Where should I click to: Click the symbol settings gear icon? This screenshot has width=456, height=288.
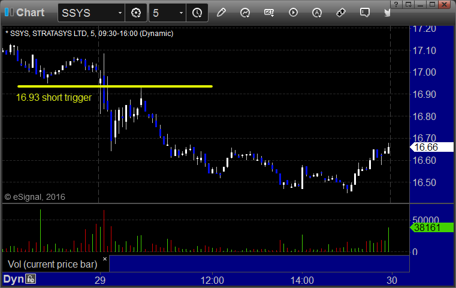(x=136, y=13)
